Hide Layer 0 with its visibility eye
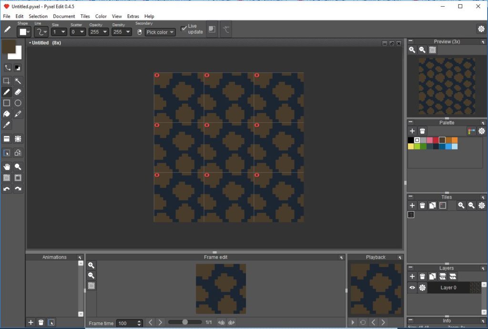The height and width of the screenshot is (329, 488). click(412, 288)
